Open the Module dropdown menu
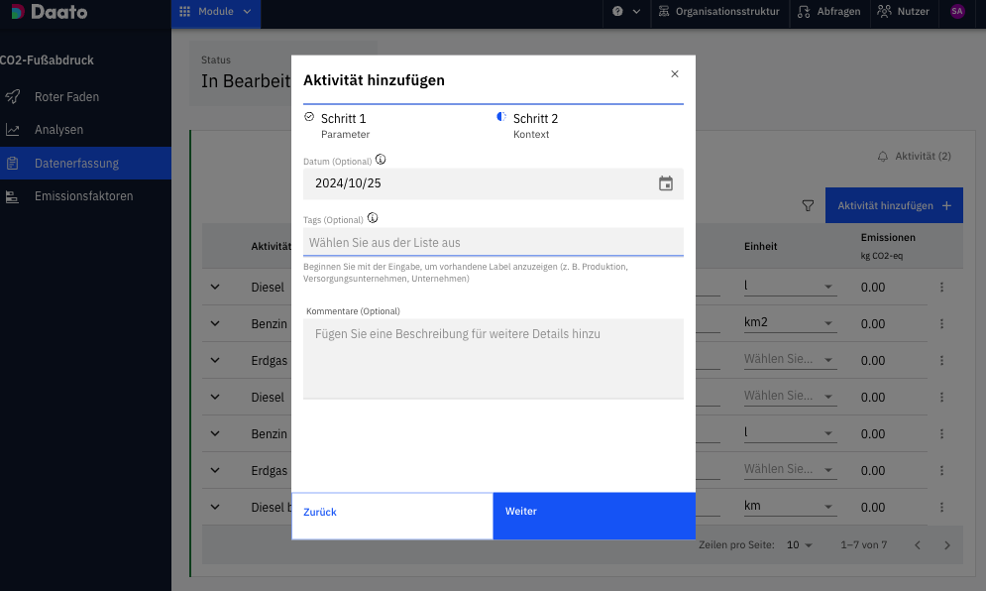 tap(216, 11)
